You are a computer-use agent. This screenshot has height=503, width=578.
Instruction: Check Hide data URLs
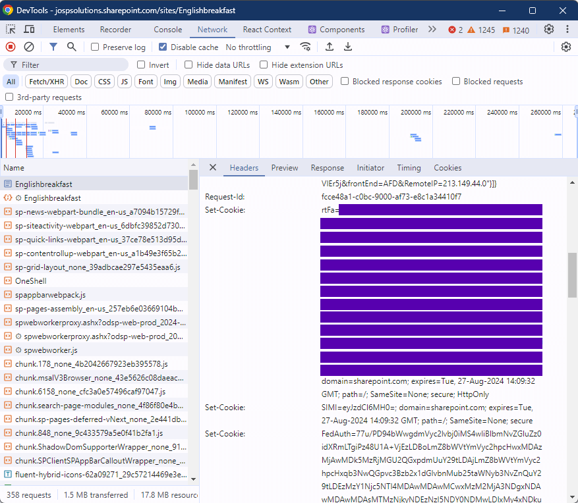[188, 65]
